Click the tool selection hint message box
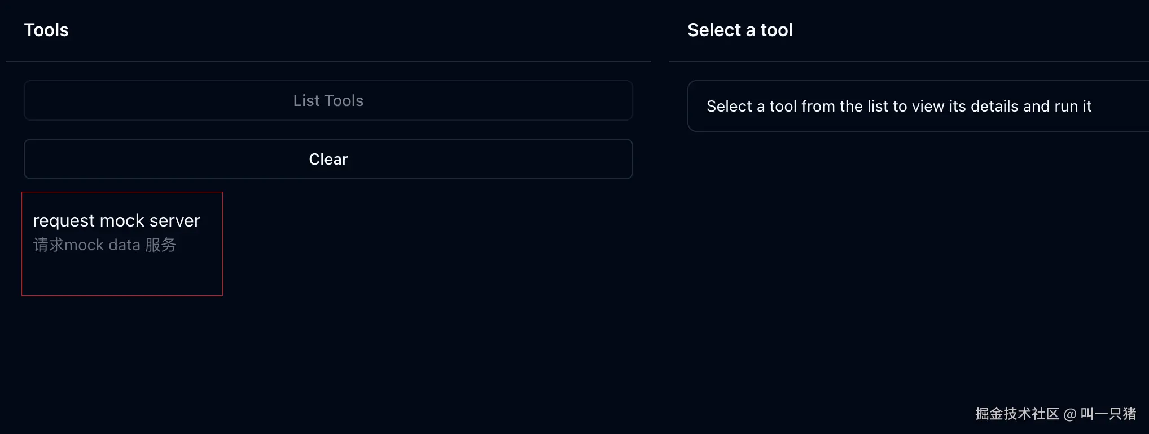 point(898,106)
